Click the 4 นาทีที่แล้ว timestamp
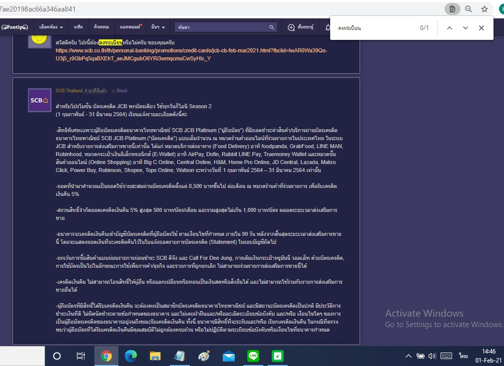 point(96,91)
